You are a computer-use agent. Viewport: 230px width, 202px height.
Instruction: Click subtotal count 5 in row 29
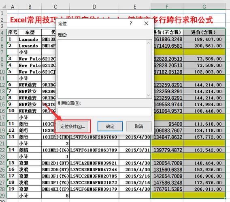click(55, 196)
